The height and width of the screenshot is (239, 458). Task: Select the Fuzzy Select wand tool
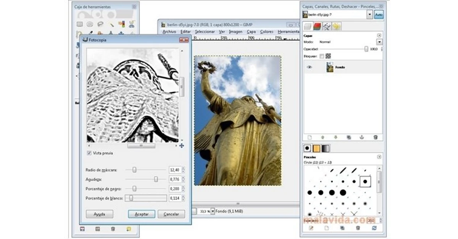pyautogui.click(x=111, y=24)
